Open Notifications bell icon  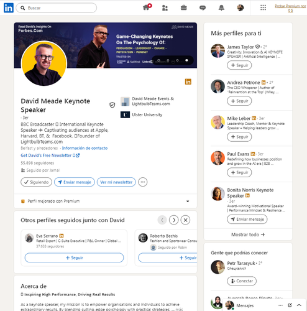click(221, 8)
